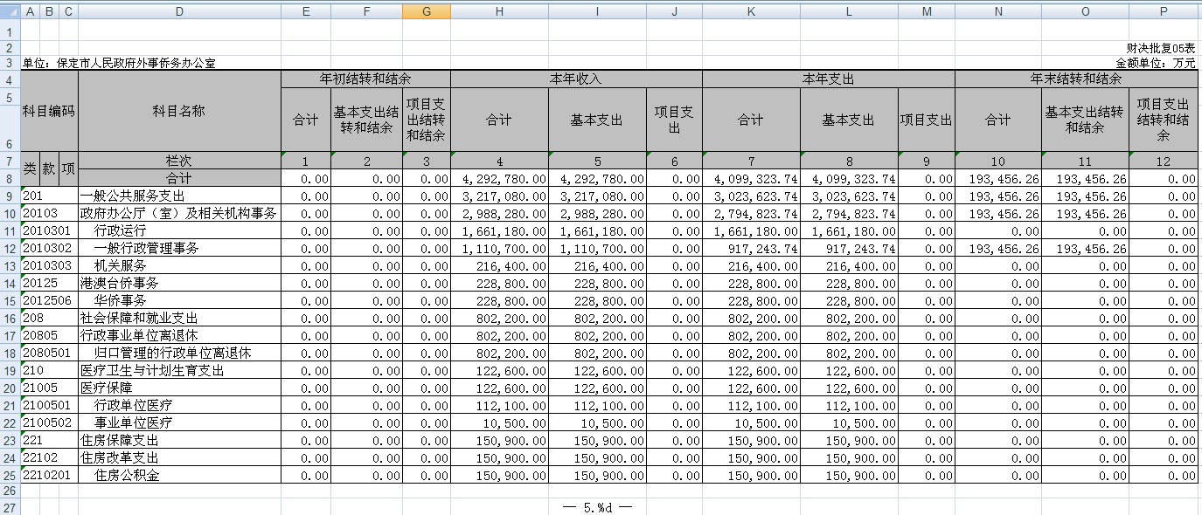The image size is (1202, 515).
Task: Click the 金额单位：万元 cell
Action: point(1156,63)
